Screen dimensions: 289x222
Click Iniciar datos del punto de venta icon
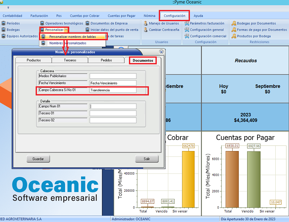(x=87, y=30)
